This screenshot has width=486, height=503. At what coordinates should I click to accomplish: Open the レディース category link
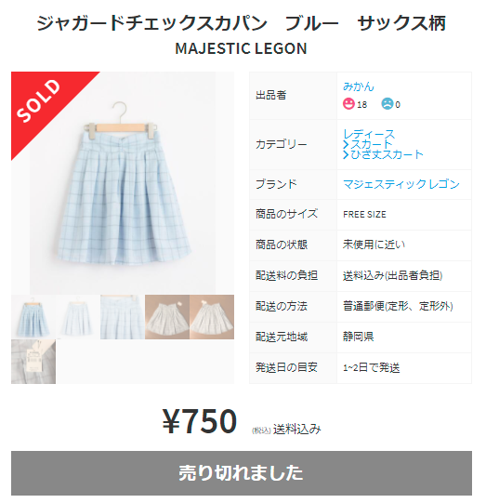click(x=369, y=134)
